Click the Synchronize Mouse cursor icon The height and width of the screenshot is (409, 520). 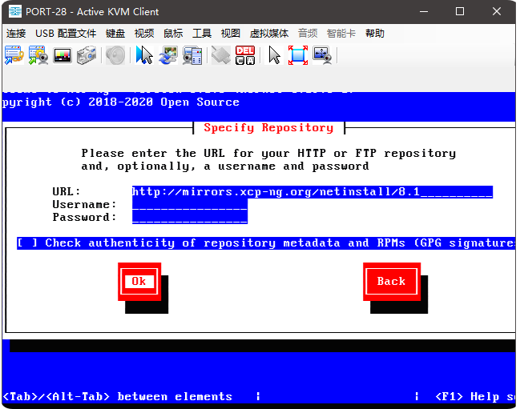click(x=144, y=55)
